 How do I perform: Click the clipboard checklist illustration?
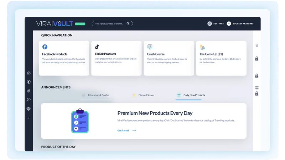click(x=80, y=121)
